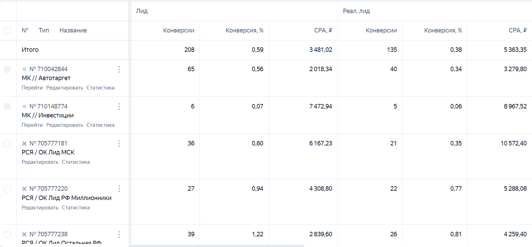Click campaign type icon beside № 705777181
Viewport: 532px width, 247px height.
tap(24, 143)
